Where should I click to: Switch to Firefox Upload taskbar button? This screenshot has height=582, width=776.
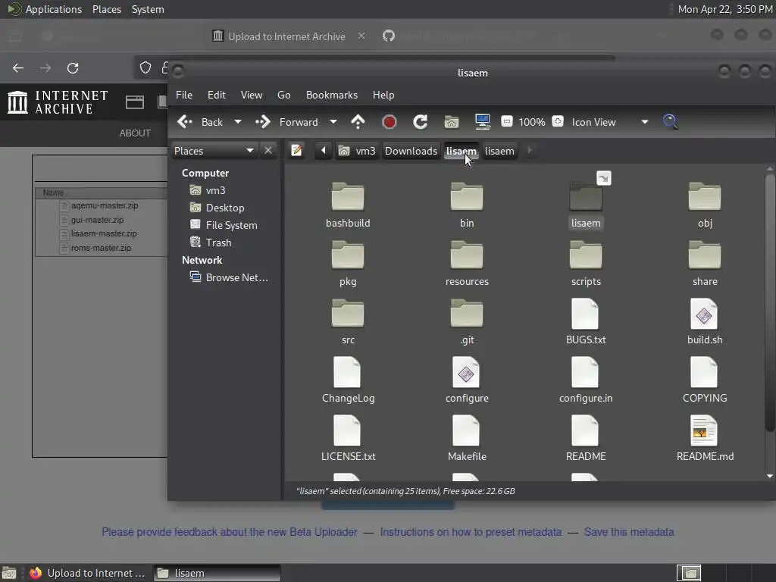tap(88, 573)
